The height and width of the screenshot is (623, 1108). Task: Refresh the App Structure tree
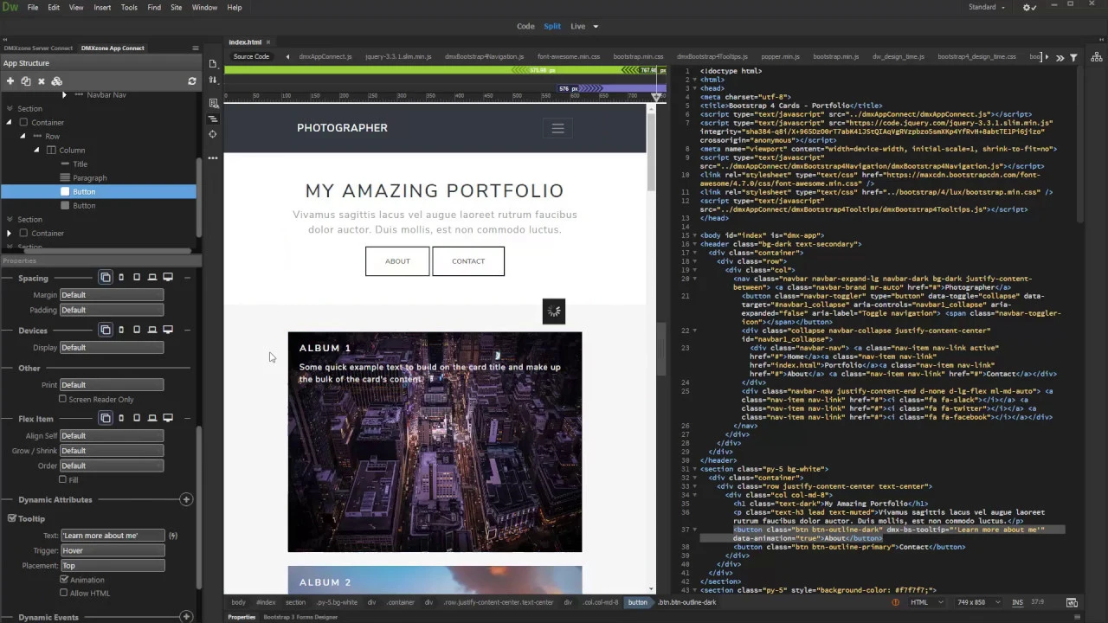coord(192,80)
